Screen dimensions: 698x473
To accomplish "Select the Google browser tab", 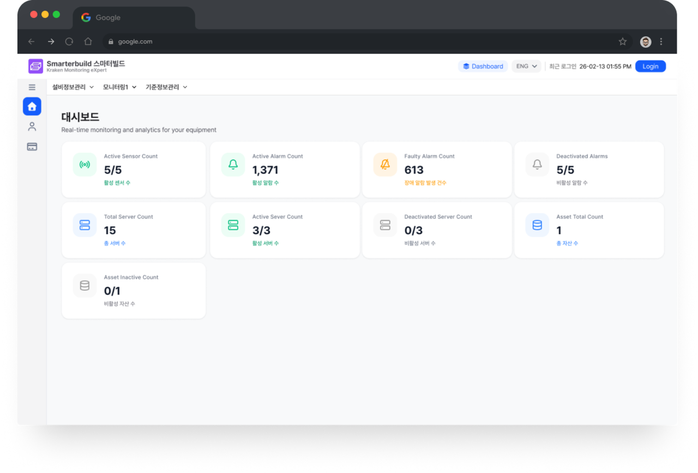I will (134, 18).
